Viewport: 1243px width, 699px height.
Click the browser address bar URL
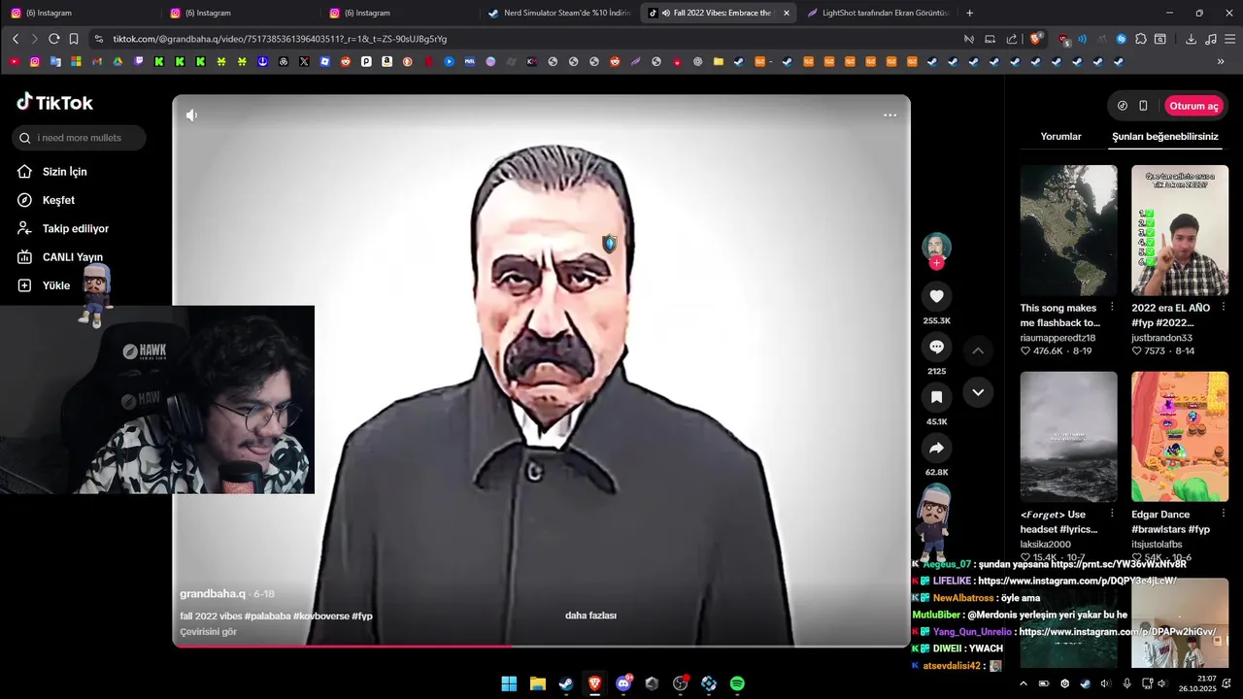280,39
